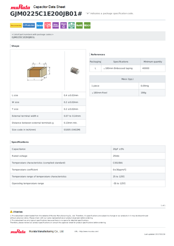Viewport: 174px width, 246px height.
Task: Click the 1 of 1 page indicator
Action: click(x=163, y=205)
